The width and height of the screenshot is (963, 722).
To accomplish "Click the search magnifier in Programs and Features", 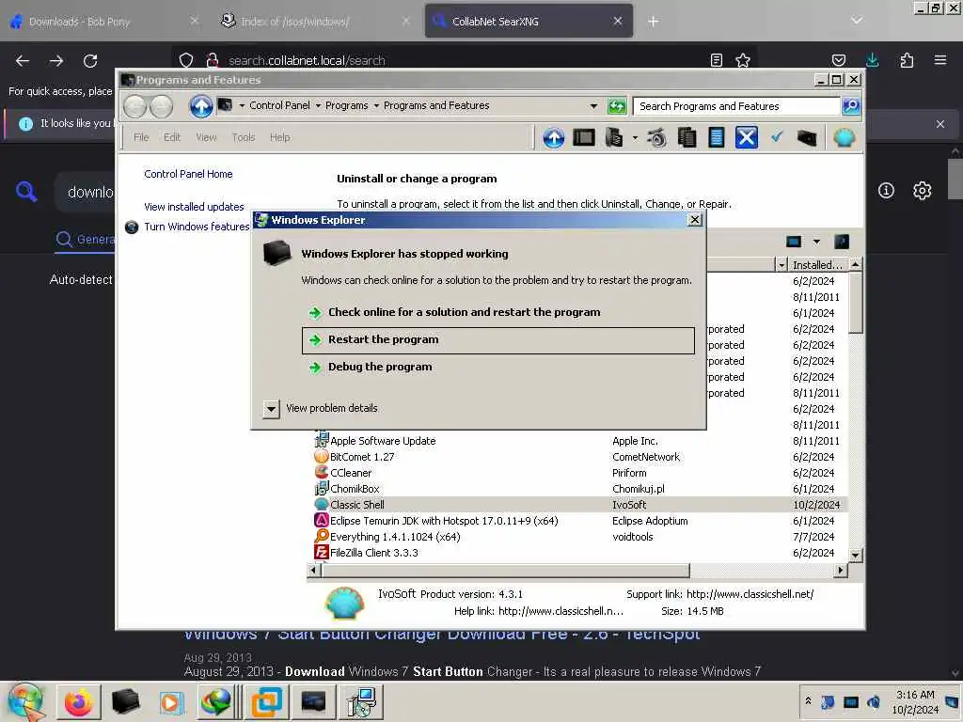I will click(x=850, y=106).
